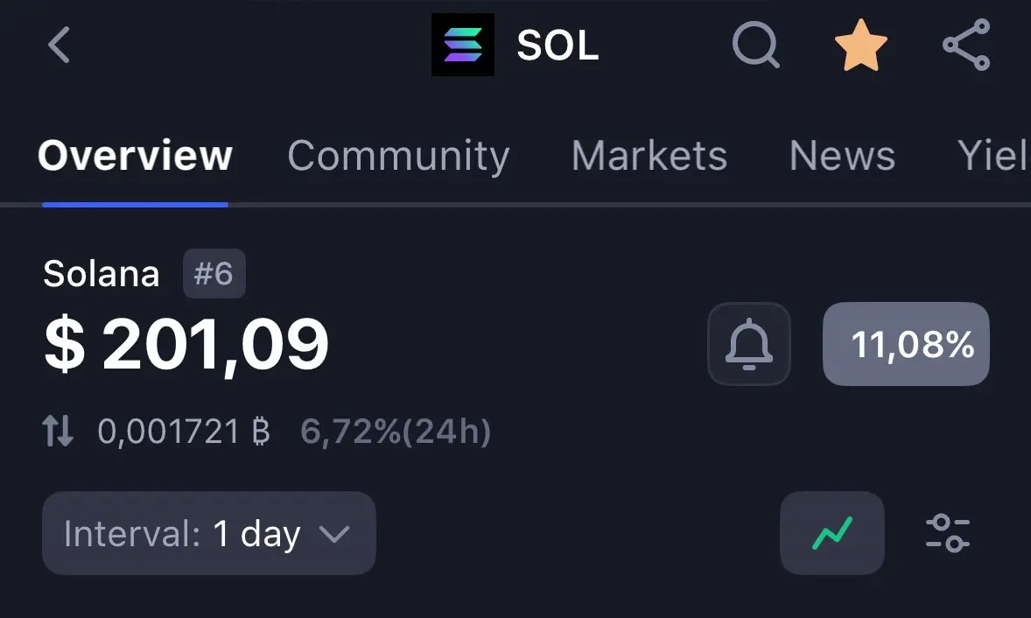
Task: Toggle the green line chart view
Action: [831, 532]
